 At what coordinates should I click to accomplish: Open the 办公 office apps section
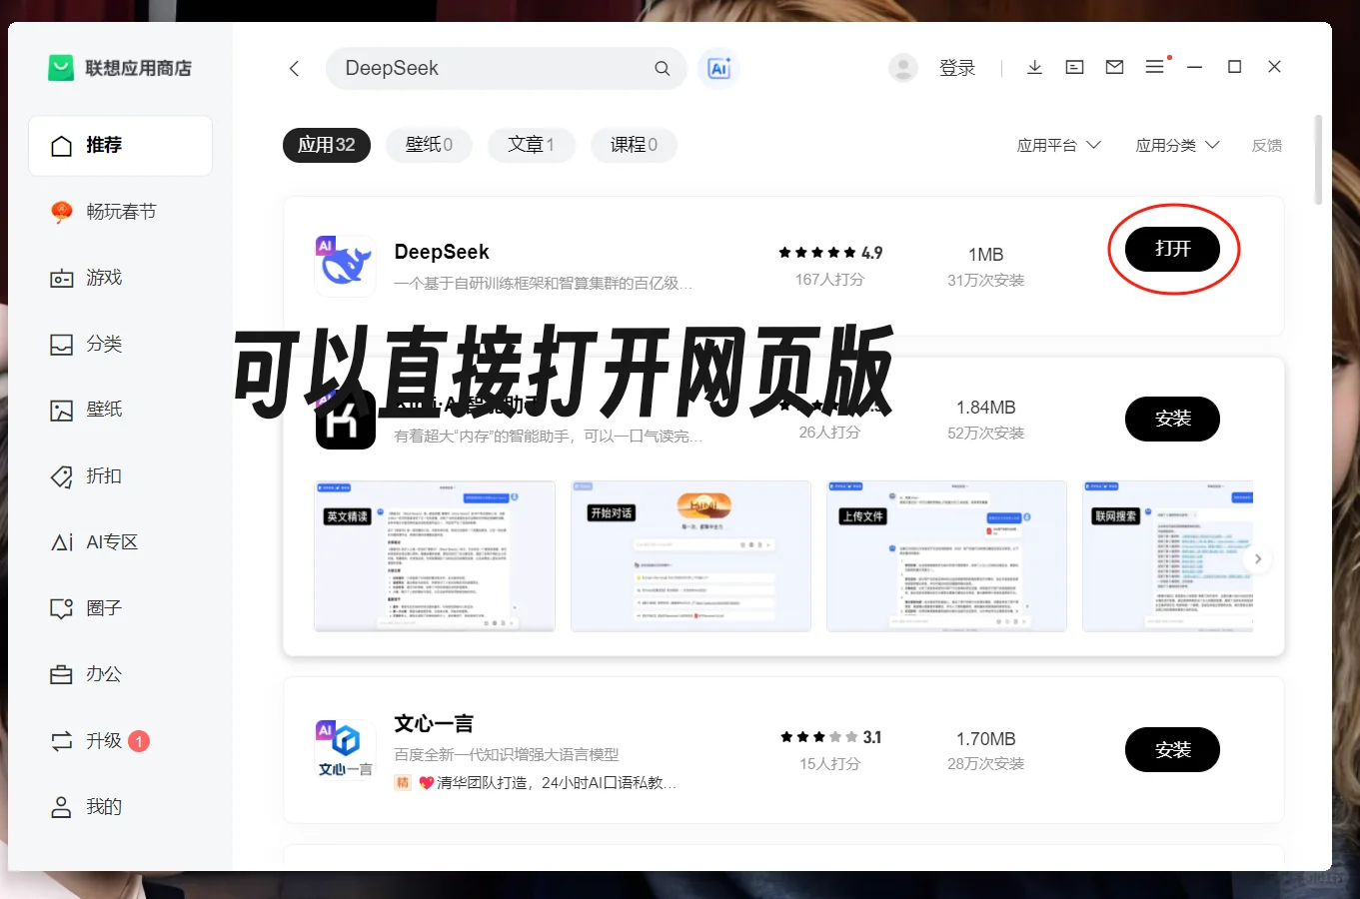103,673
